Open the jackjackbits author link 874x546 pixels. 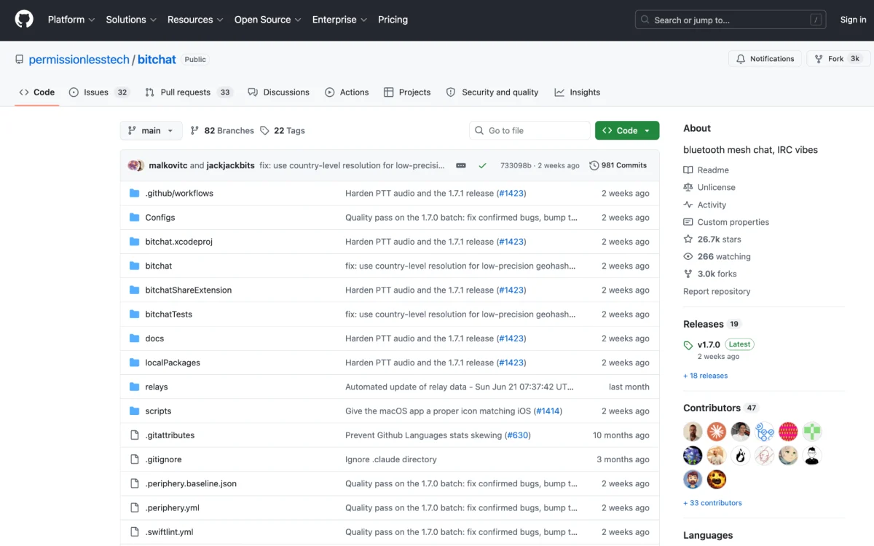[230, 165]
